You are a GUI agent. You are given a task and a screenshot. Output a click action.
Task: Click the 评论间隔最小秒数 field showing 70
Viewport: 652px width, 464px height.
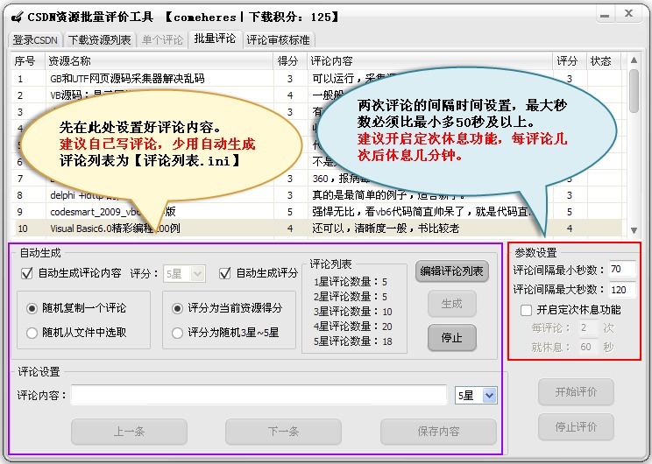tap(622, 269)
